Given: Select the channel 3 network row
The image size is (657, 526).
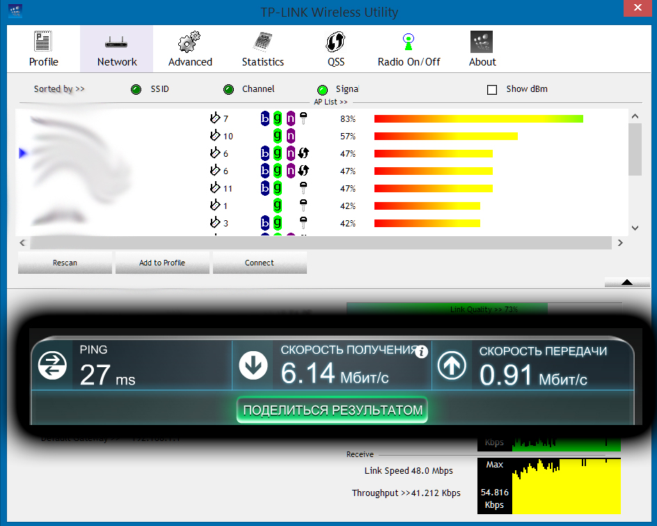Looking at the screenshot, I should point(322,223).
